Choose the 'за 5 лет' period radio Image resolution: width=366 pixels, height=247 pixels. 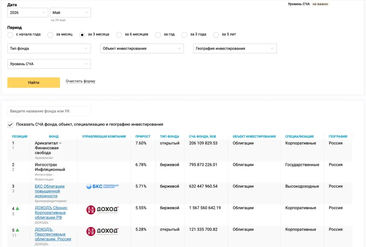tap(216, 35)
